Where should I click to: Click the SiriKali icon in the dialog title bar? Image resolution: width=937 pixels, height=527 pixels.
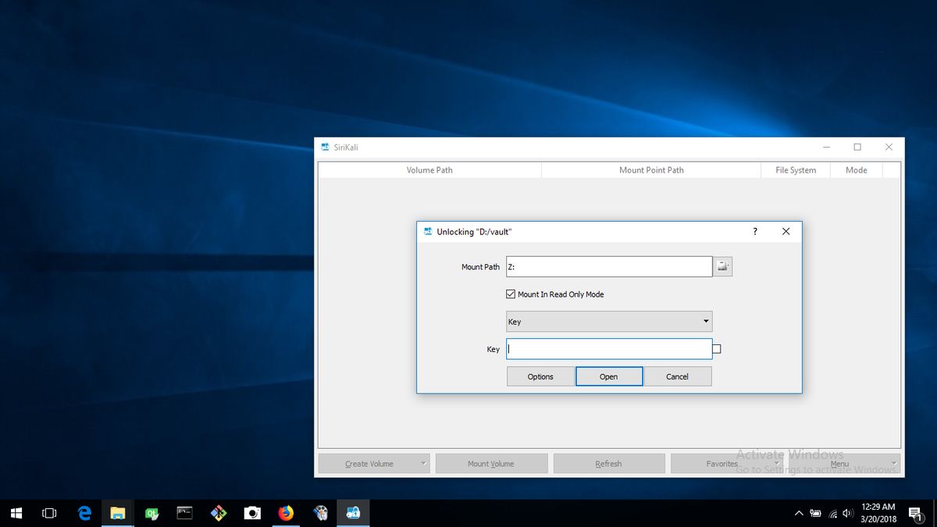[x=427, y=231]
